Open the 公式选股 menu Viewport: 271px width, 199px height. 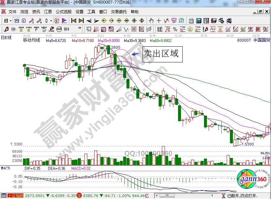click(63, 12)
